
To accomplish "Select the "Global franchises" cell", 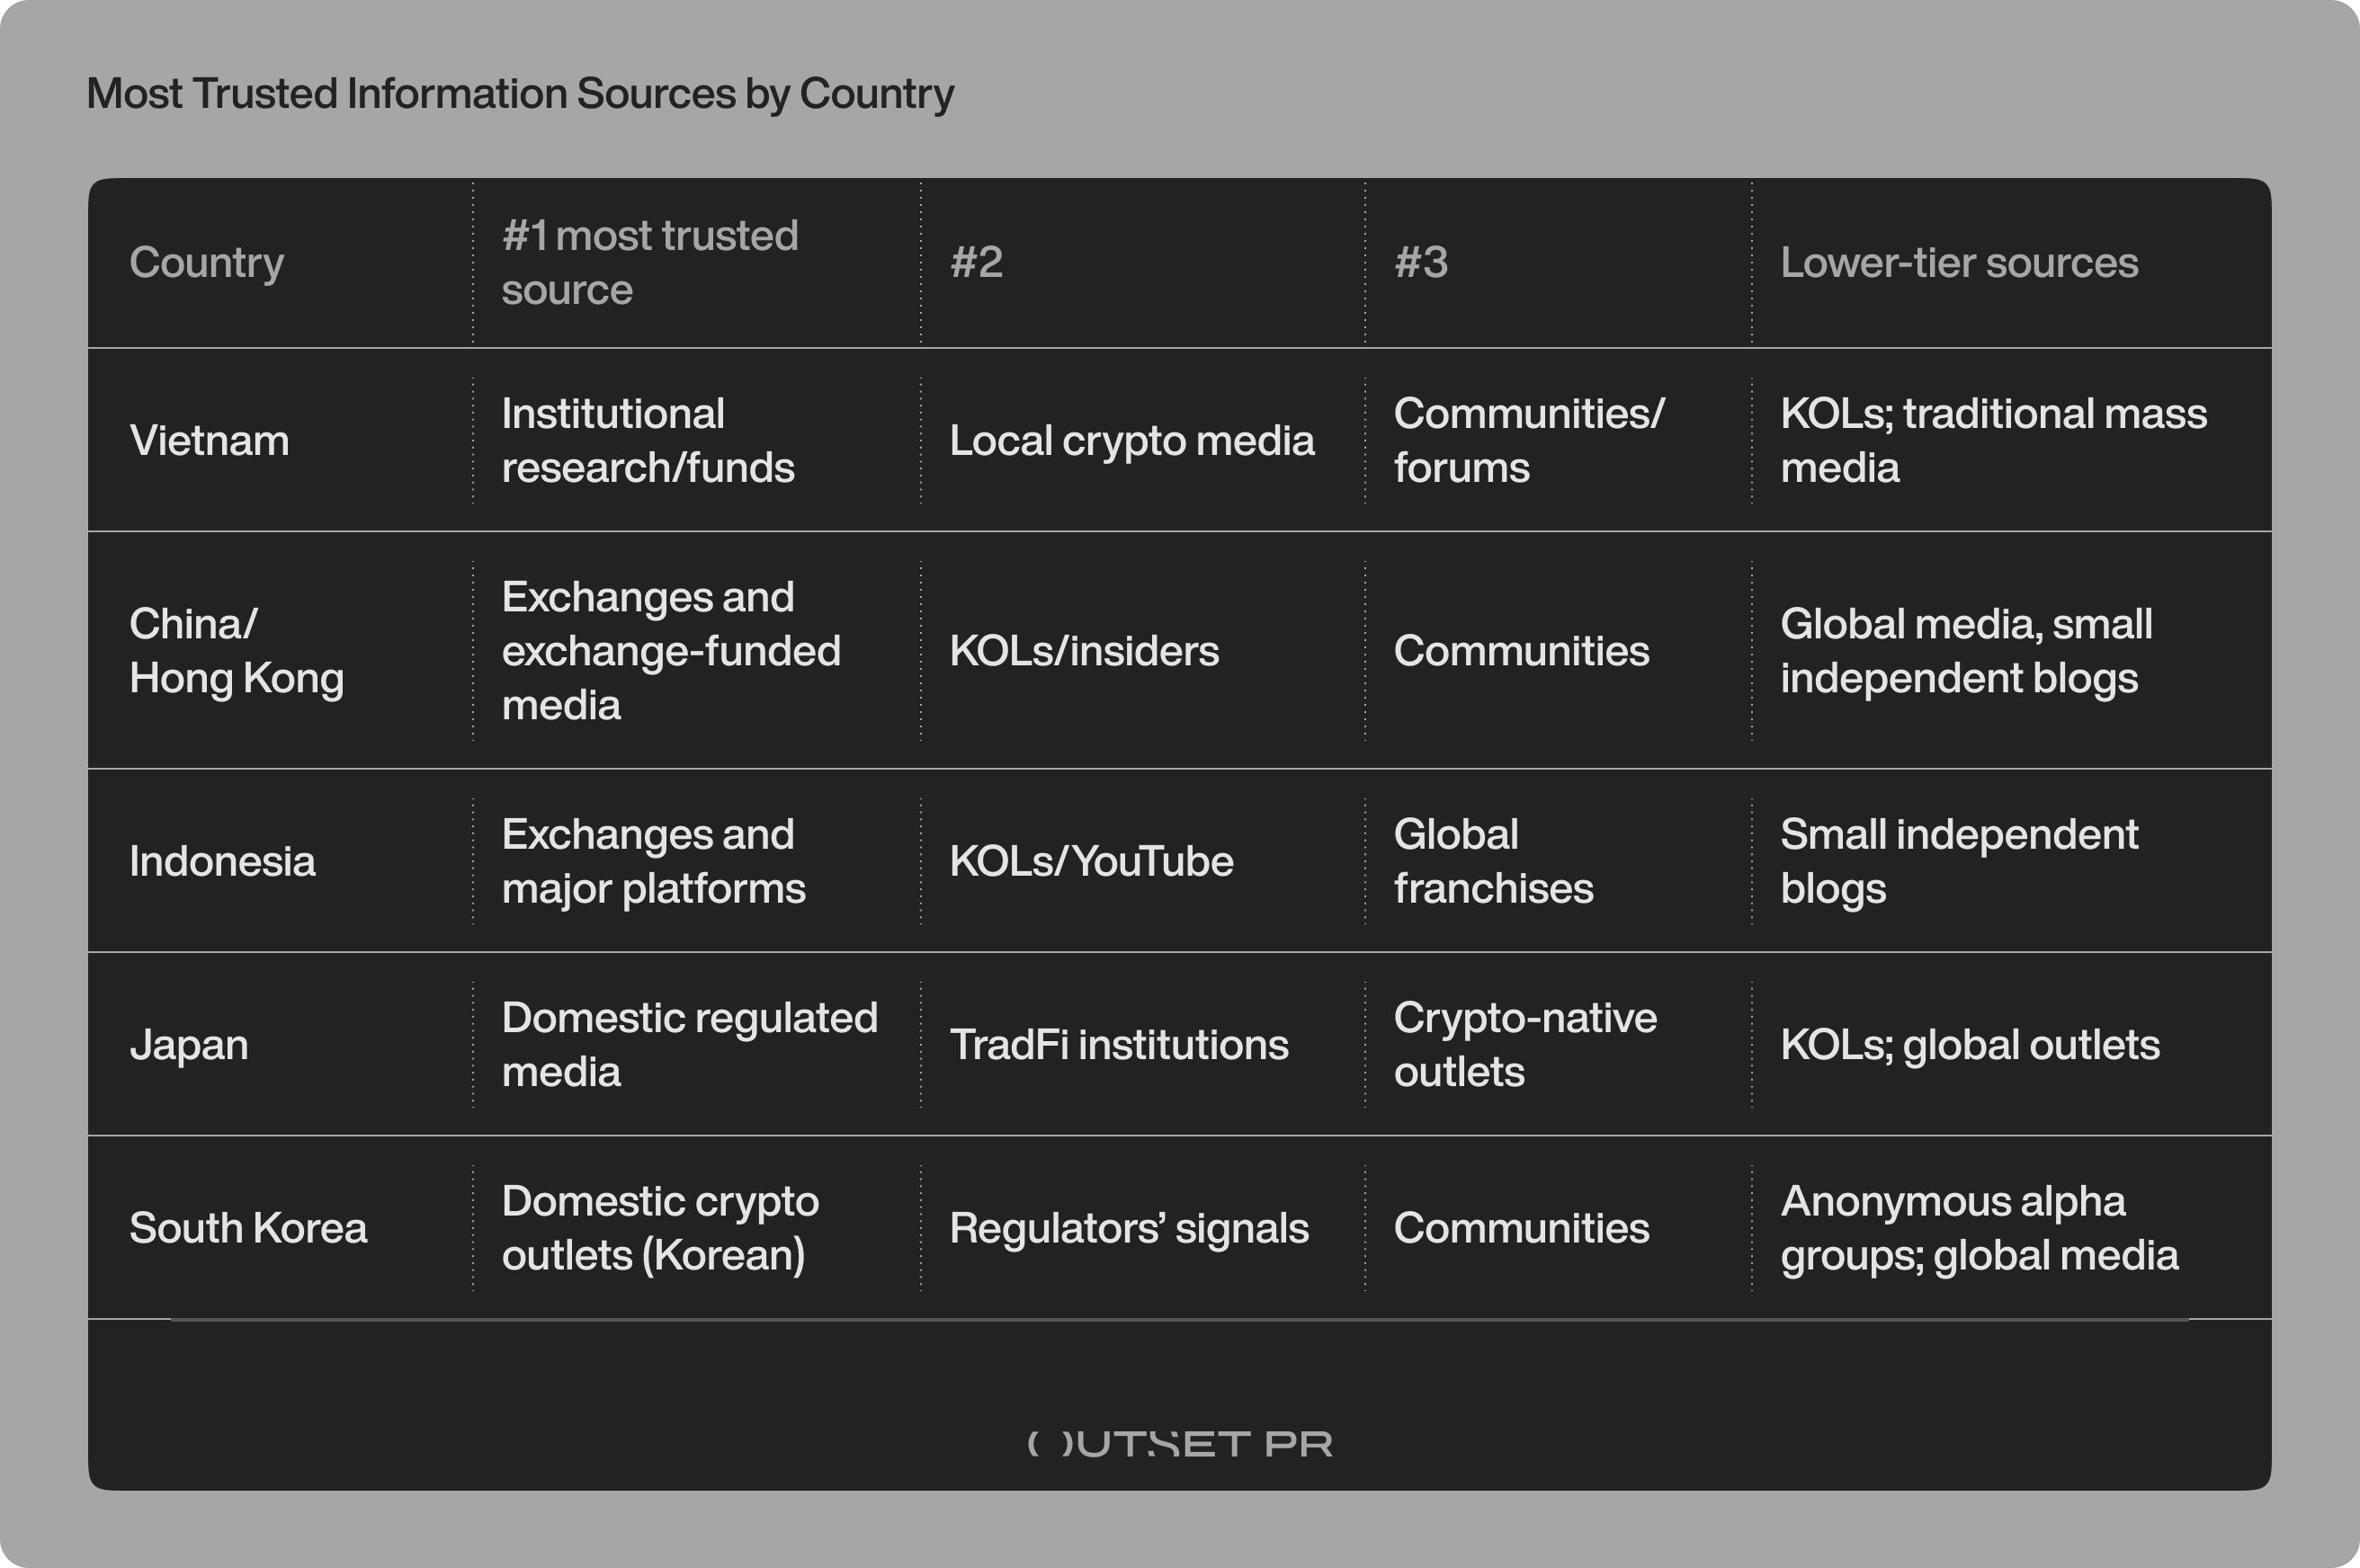I will 1494,862.
